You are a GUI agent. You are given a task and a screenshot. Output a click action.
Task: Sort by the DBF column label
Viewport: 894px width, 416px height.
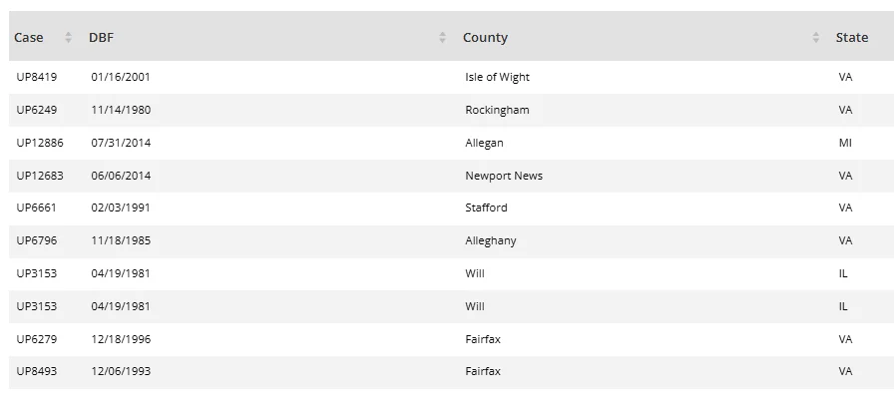pos(101,38)
